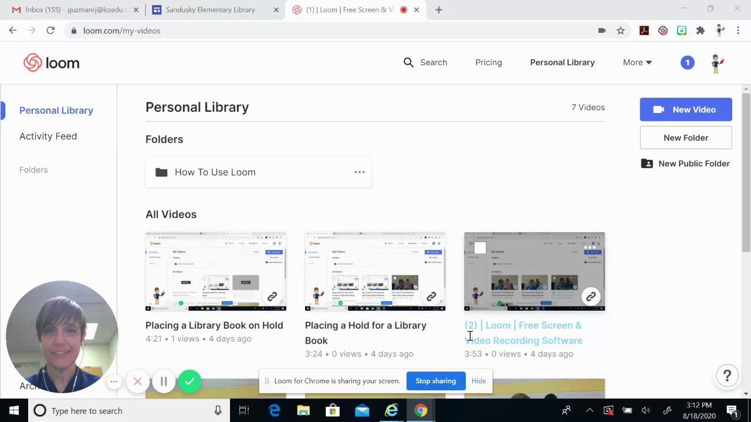
Task: Click the page vertical scrollbar
Action: click(746, 173)
